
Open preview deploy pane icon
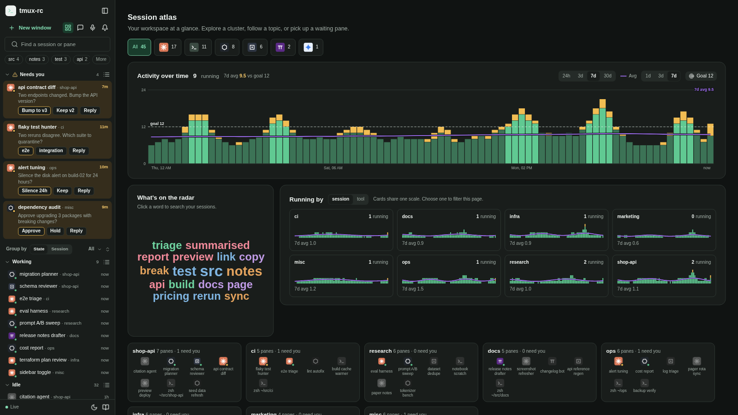(x=145, y=383)
